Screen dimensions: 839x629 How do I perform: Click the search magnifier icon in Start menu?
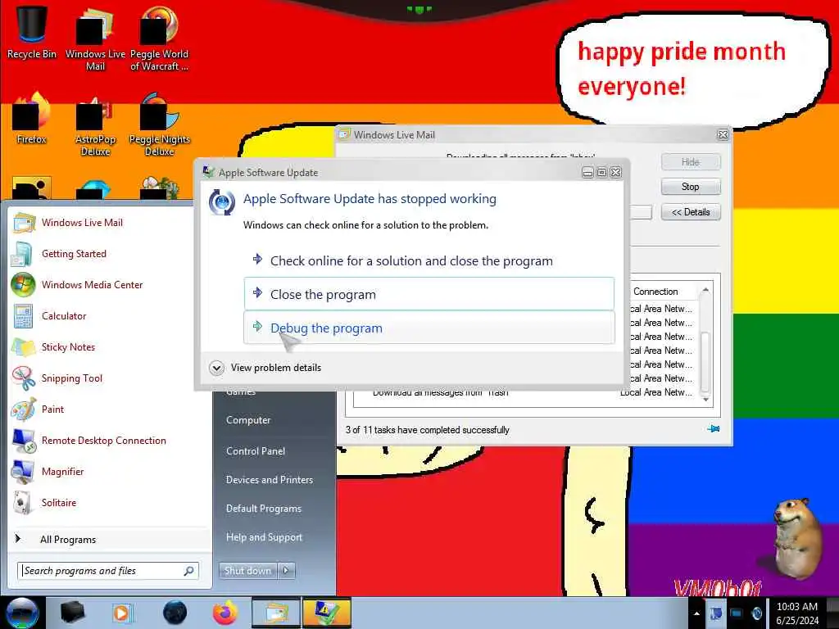click(x=188, y=571)
